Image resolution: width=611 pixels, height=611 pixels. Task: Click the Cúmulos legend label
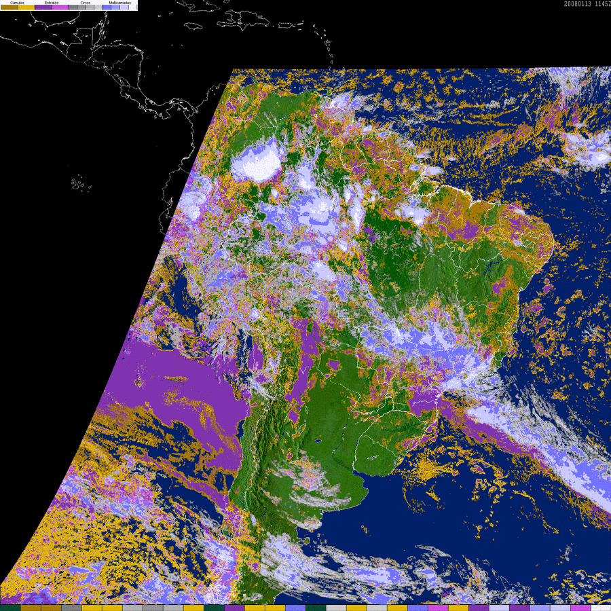point(17,3)
